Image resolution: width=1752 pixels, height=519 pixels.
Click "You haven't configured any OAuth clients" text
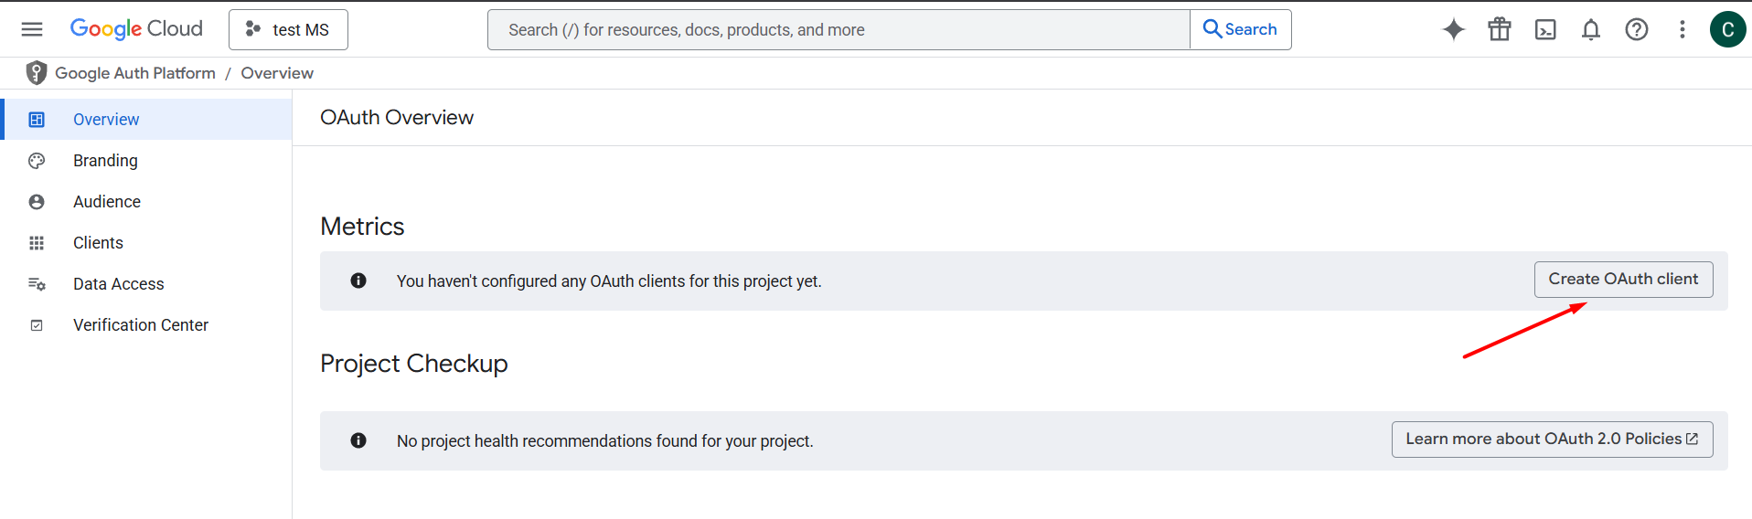tap(609, 281)
